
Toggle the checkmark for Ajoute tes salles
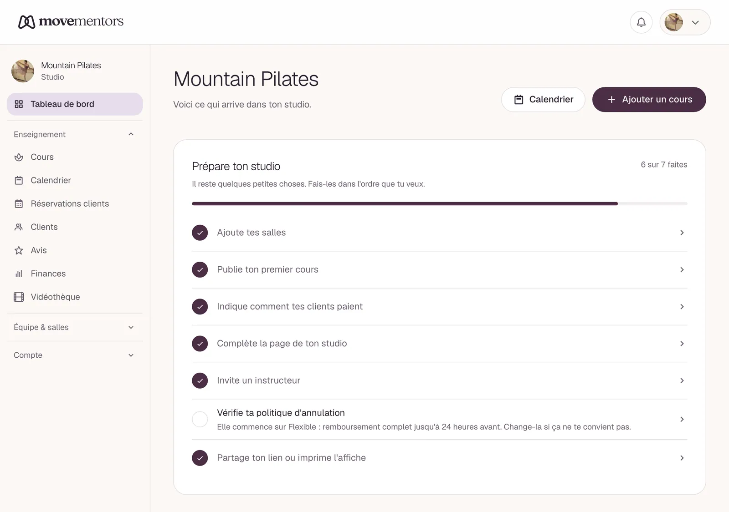(x=200, y=233)
